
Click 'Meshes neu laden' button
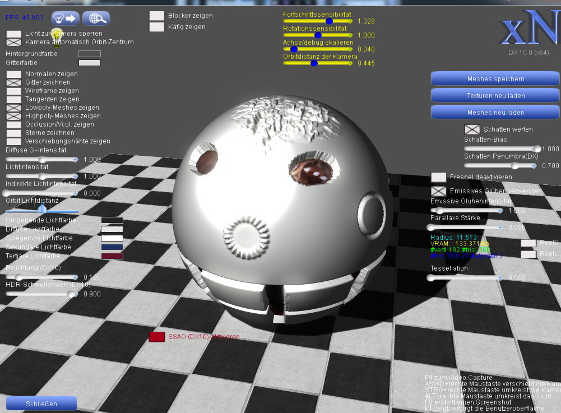[495, 113]
